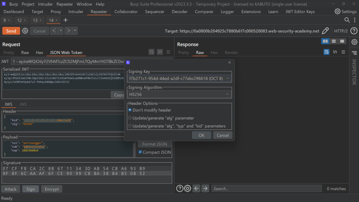Expand the back history dropdown arrow
The image size is (359, 202).
click(61, 31)
